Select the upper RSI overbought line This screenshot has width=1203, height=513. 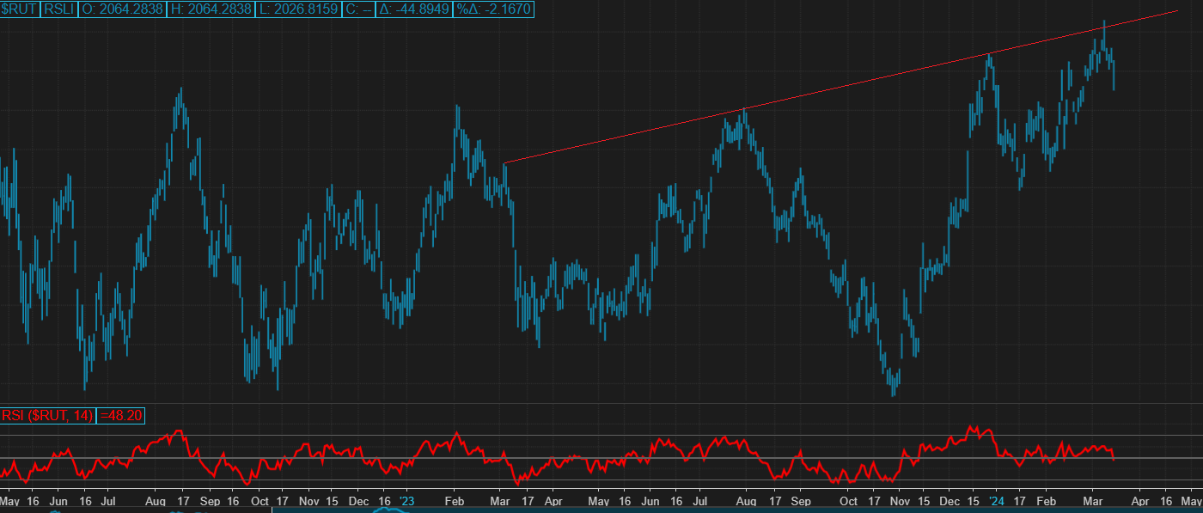601,436
